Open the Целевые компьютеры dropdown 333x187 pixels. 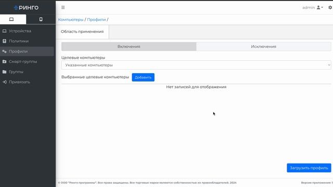pos(196,65)
